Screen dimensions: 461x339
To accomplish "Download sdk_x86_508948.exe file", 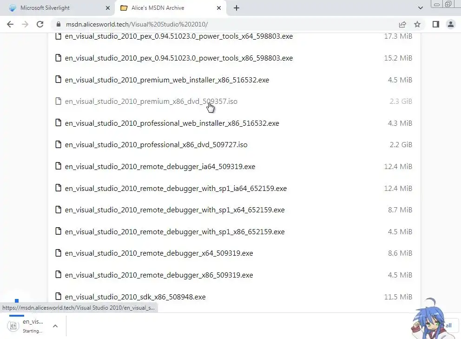I will point(135,297).
